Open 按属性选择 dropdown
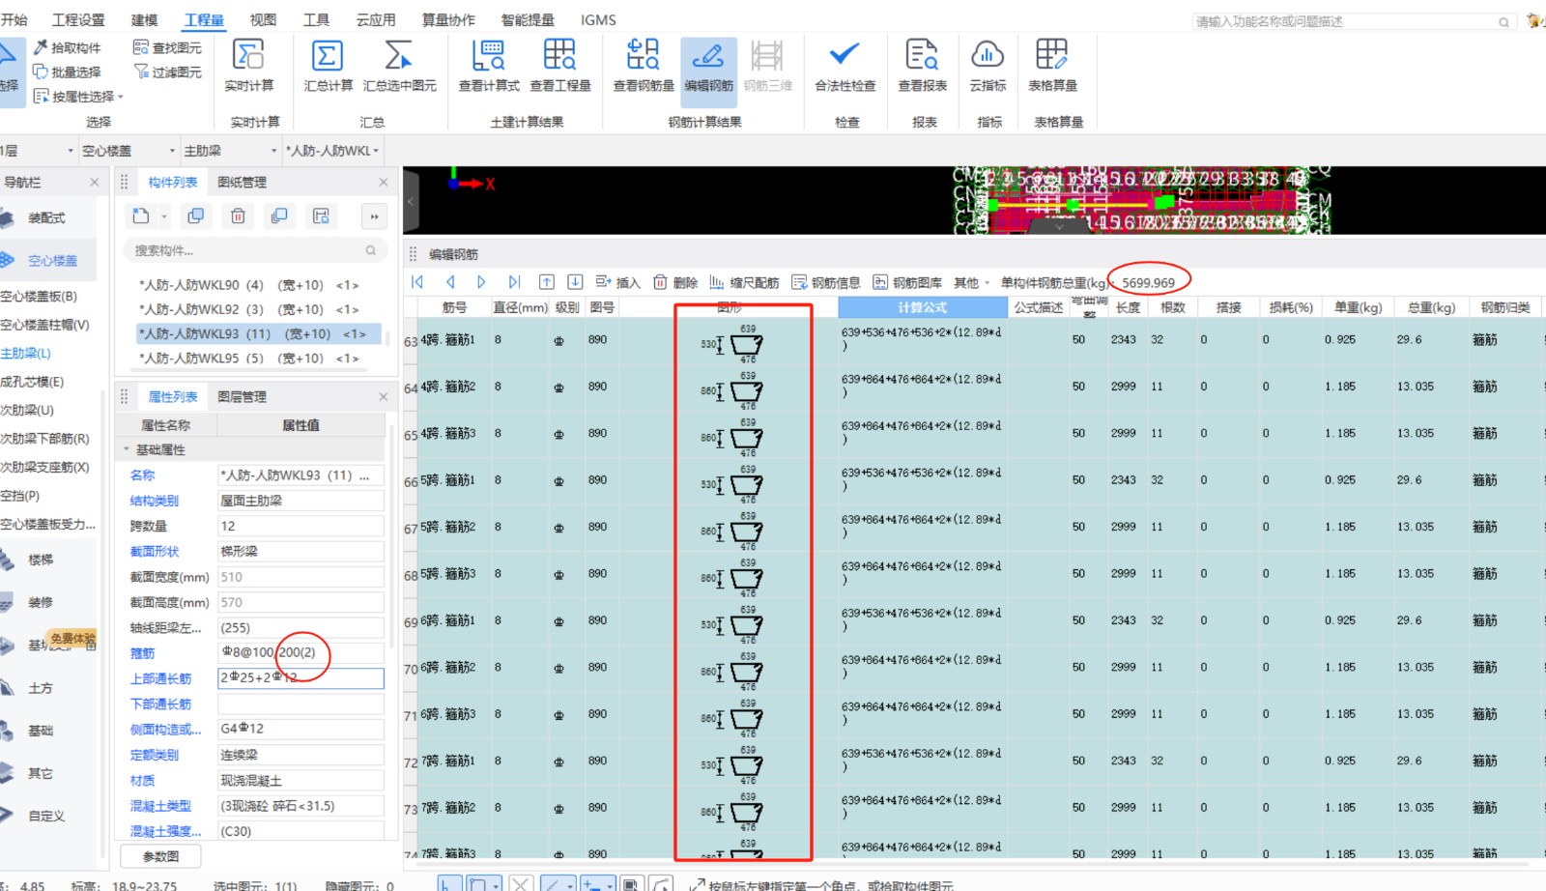Viewport: 1546px width, 891px height. point(78,97)
